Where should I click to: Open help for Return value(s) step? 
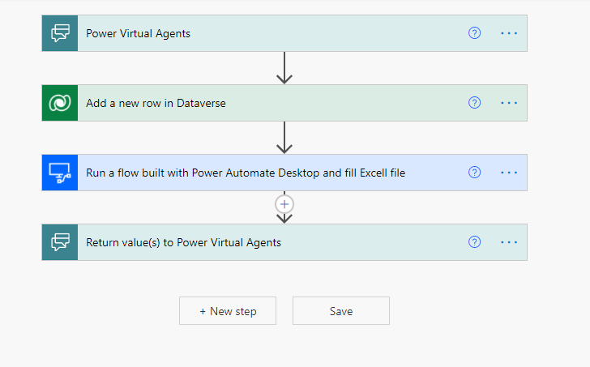click(474, 241)
